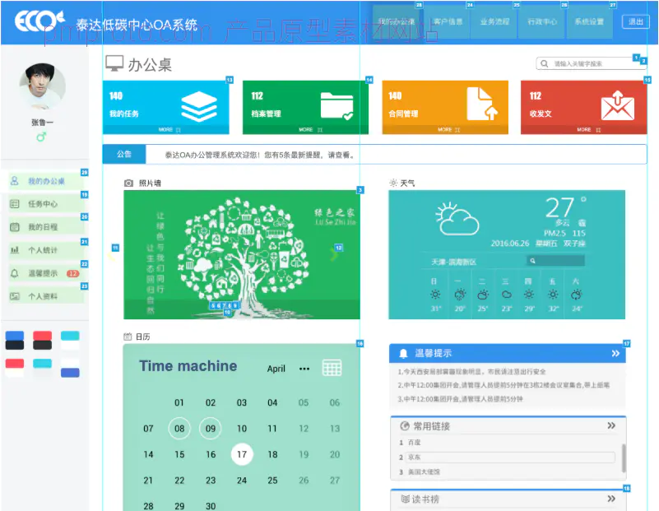Screen dimensions: 659x511
Task: Click the bell icon for 温馨提示 in sidebar
Action: point(14,273)
